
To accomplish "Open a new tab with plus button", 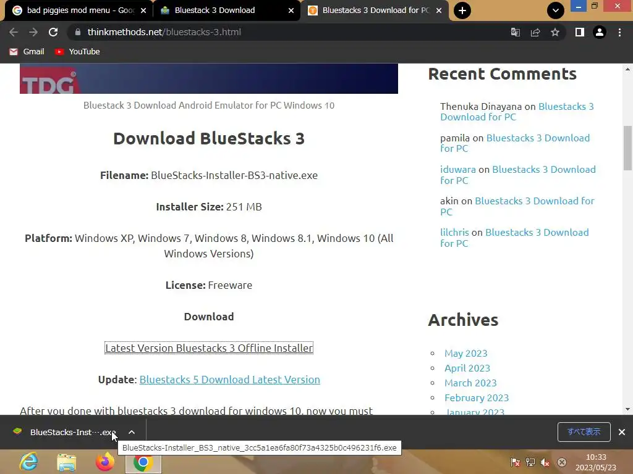I will point(462,10).
